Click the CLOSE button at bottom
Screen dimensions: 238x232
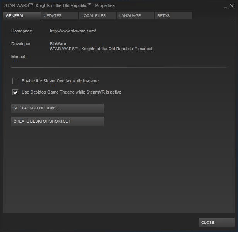point(217,223)
